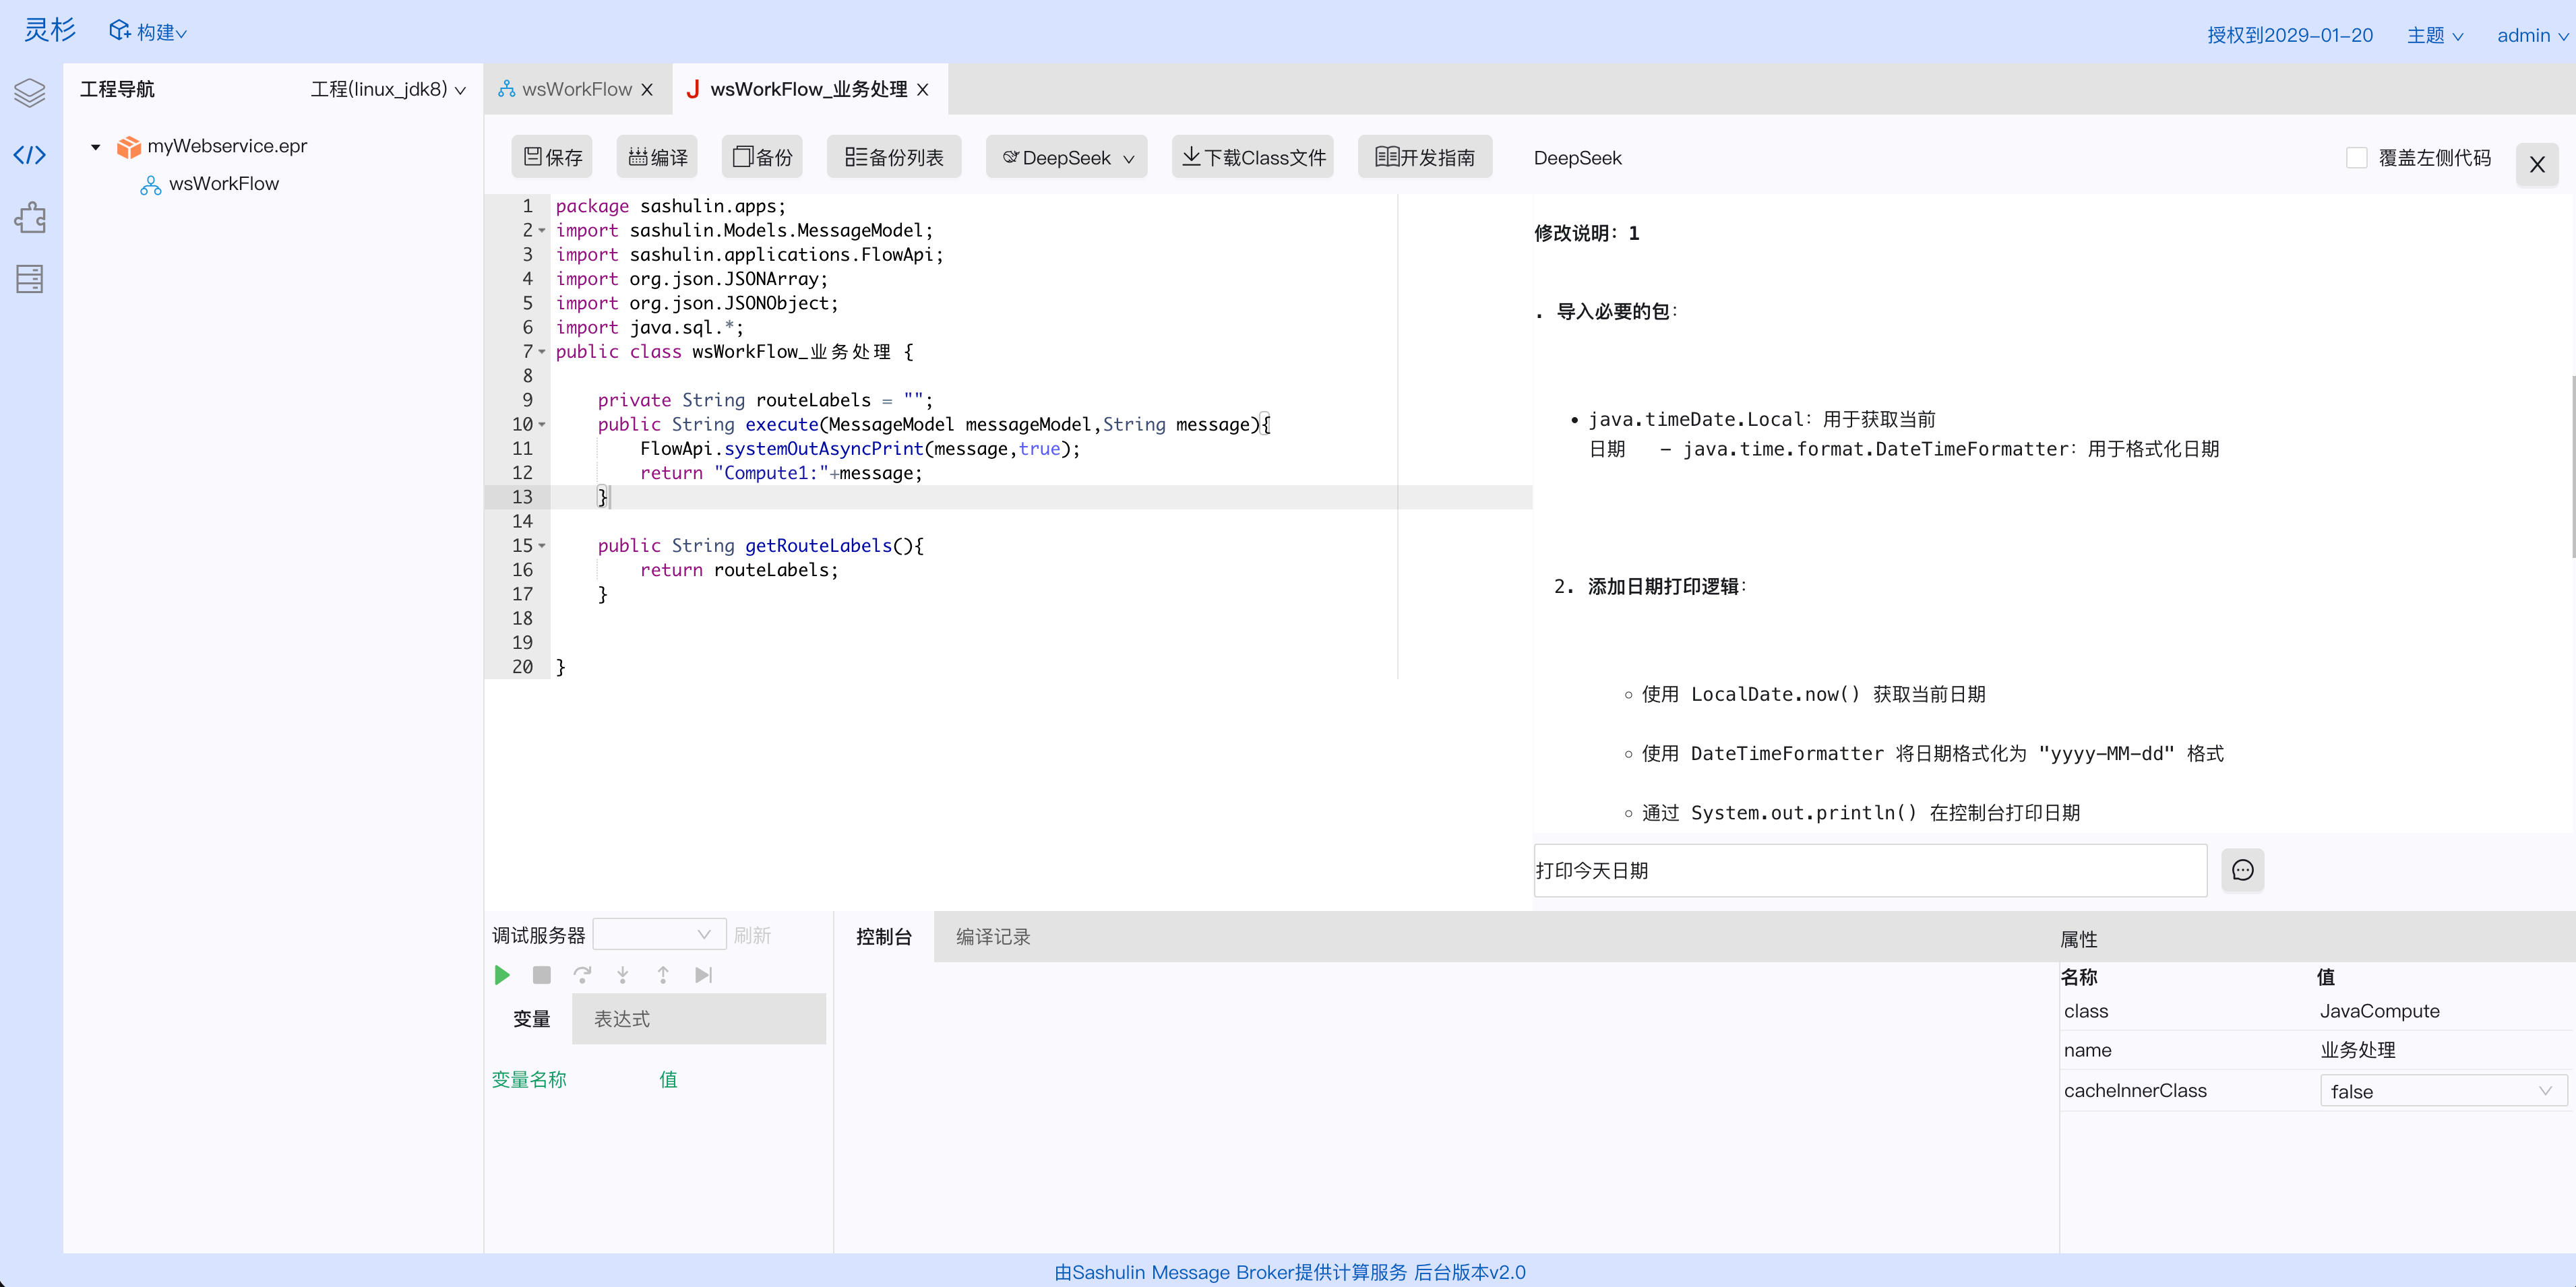Click the 下载Class文件 button
This screenshot has width=2576, height=1287.
(x=1253, y=158)
